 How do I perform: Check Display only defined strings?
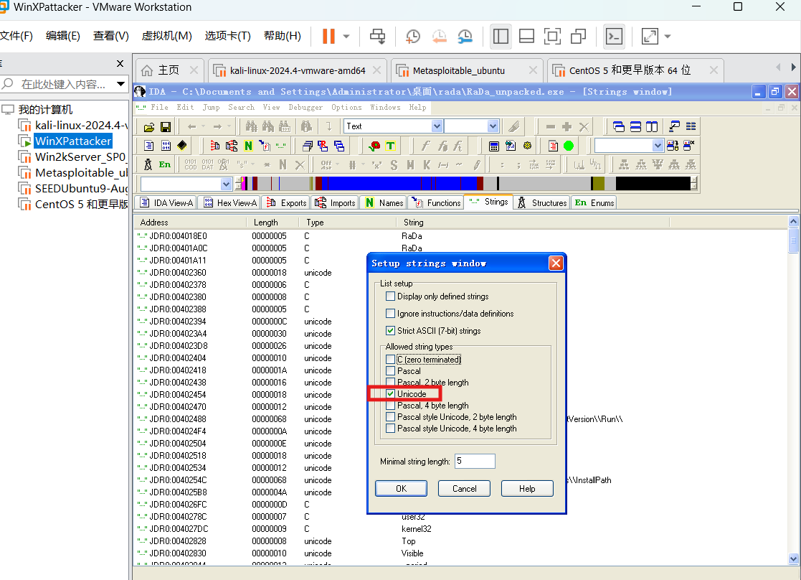click(x=390, y=296)
